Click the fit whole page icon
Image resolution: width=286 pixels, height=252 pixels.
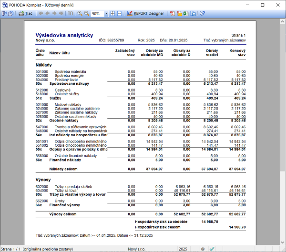pos(112,13)
